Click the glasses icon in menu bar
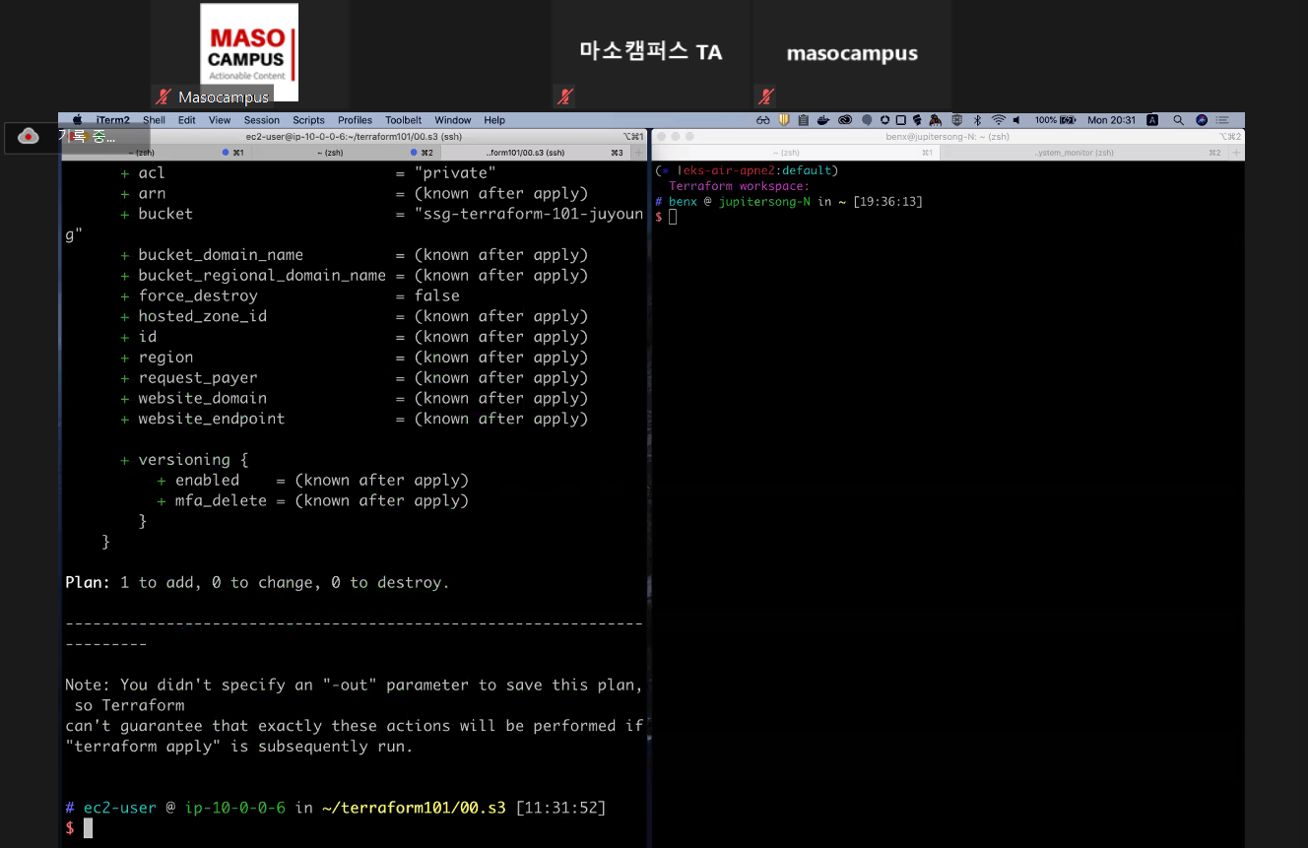1308x848 pixels. click(x=763, y=120)
